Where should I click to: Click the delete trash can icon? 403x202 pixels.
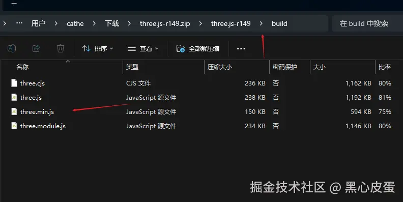[61, 48]
